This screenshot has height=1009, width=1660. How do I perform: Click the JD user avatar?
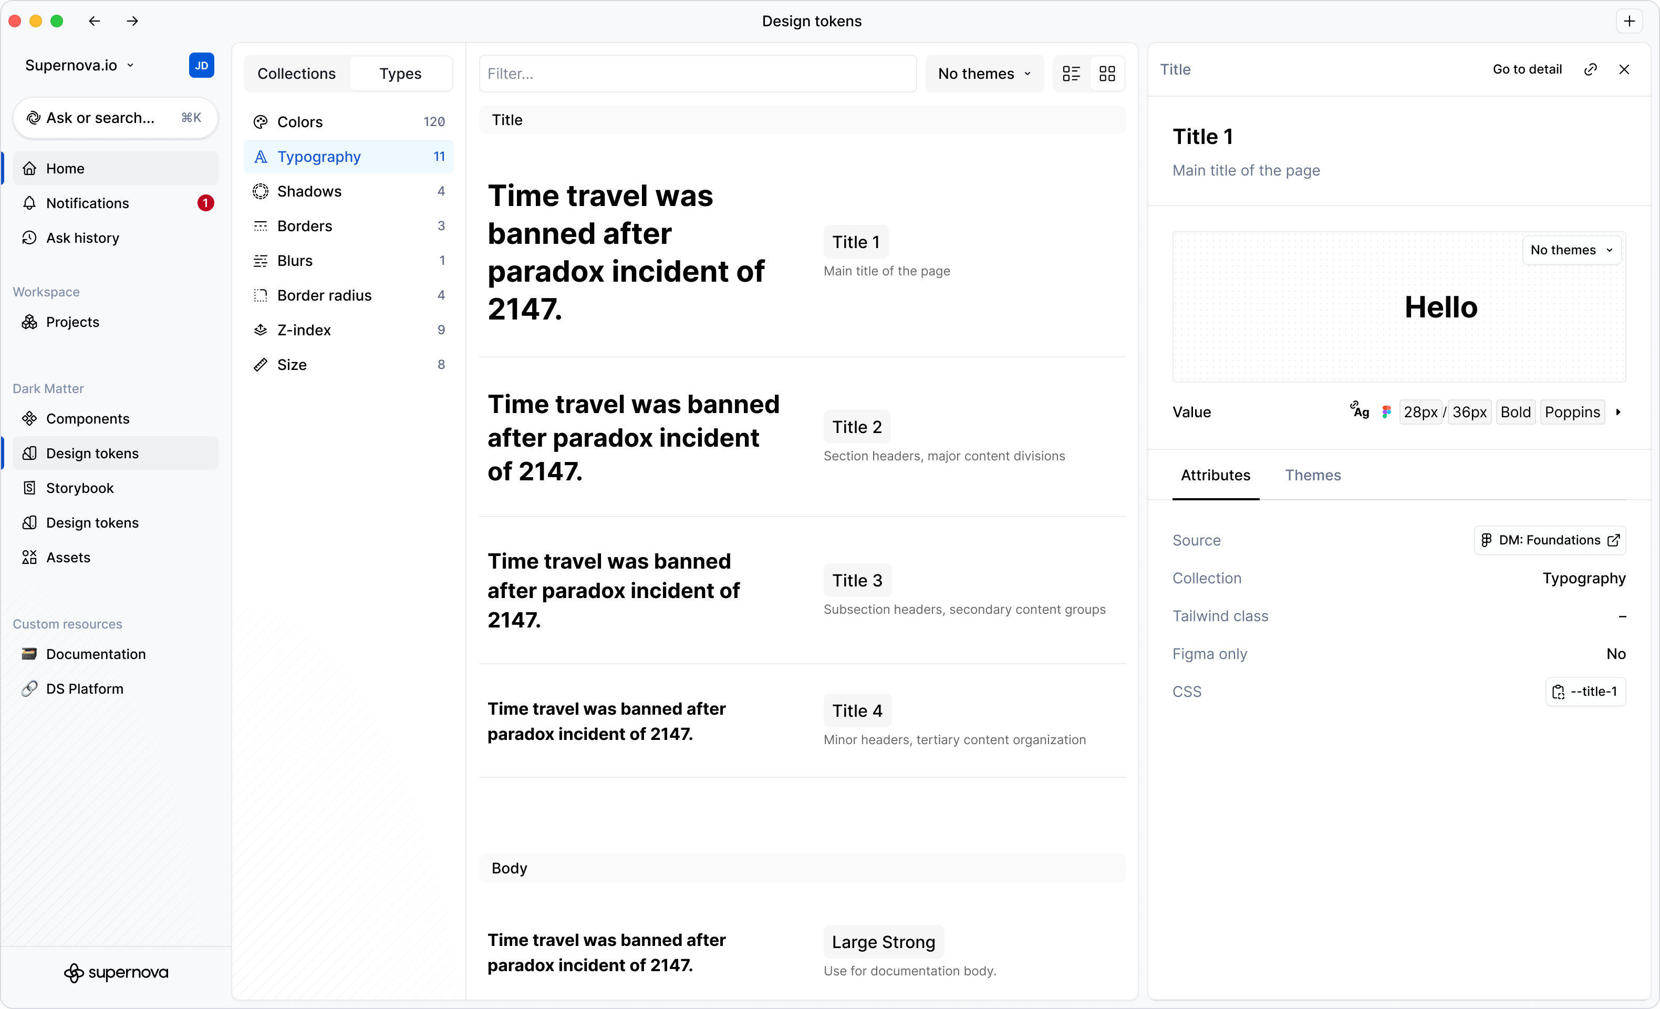point(201,65)
